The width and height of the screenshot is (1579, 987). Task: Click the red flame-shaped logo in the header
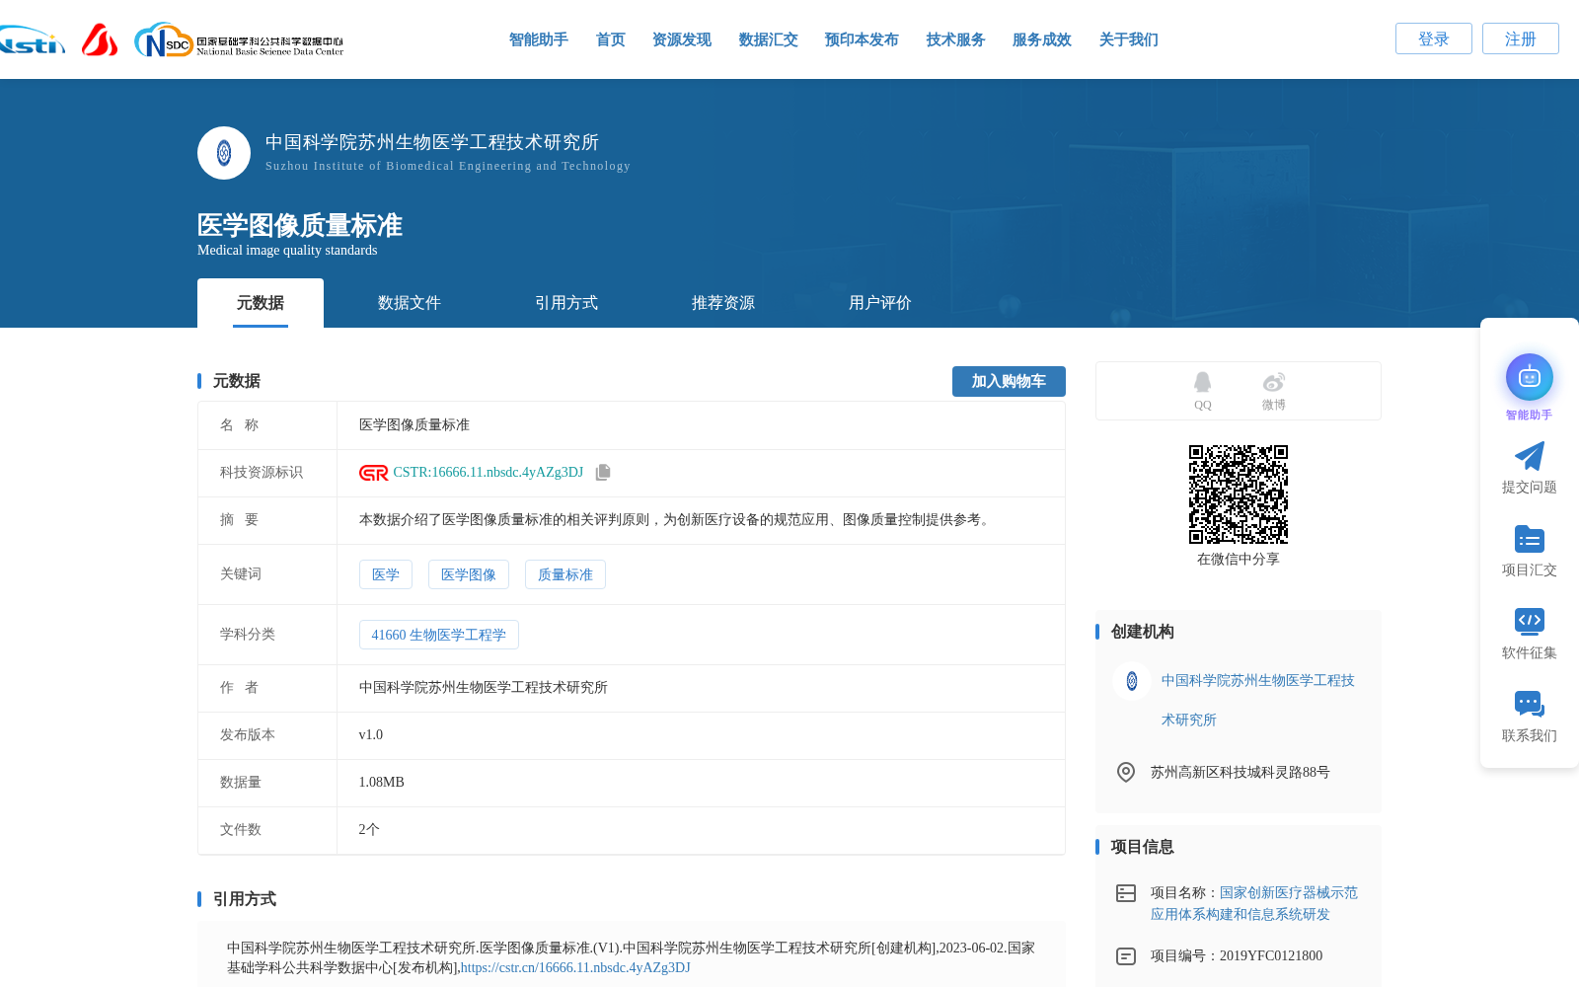pyautogui.click(x=100, y=40)
